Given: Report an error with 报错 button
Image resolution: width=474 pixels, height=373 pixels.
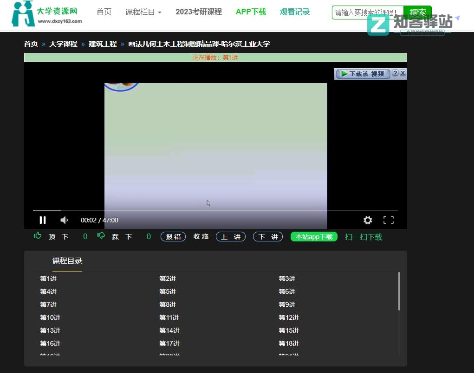Looking at the screenshot, I should (x=173, y=237).
